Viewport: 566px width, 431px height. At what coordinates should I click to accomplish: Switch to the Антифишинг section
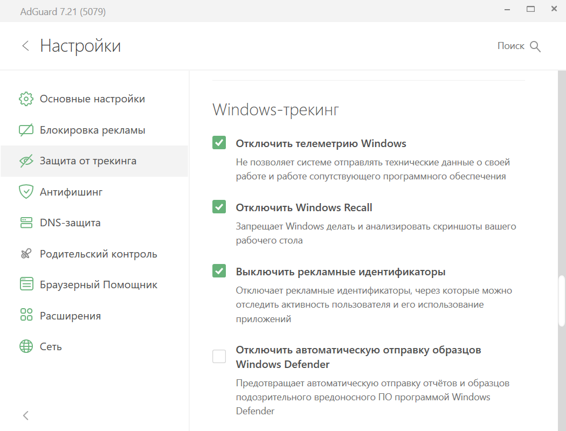72,192
